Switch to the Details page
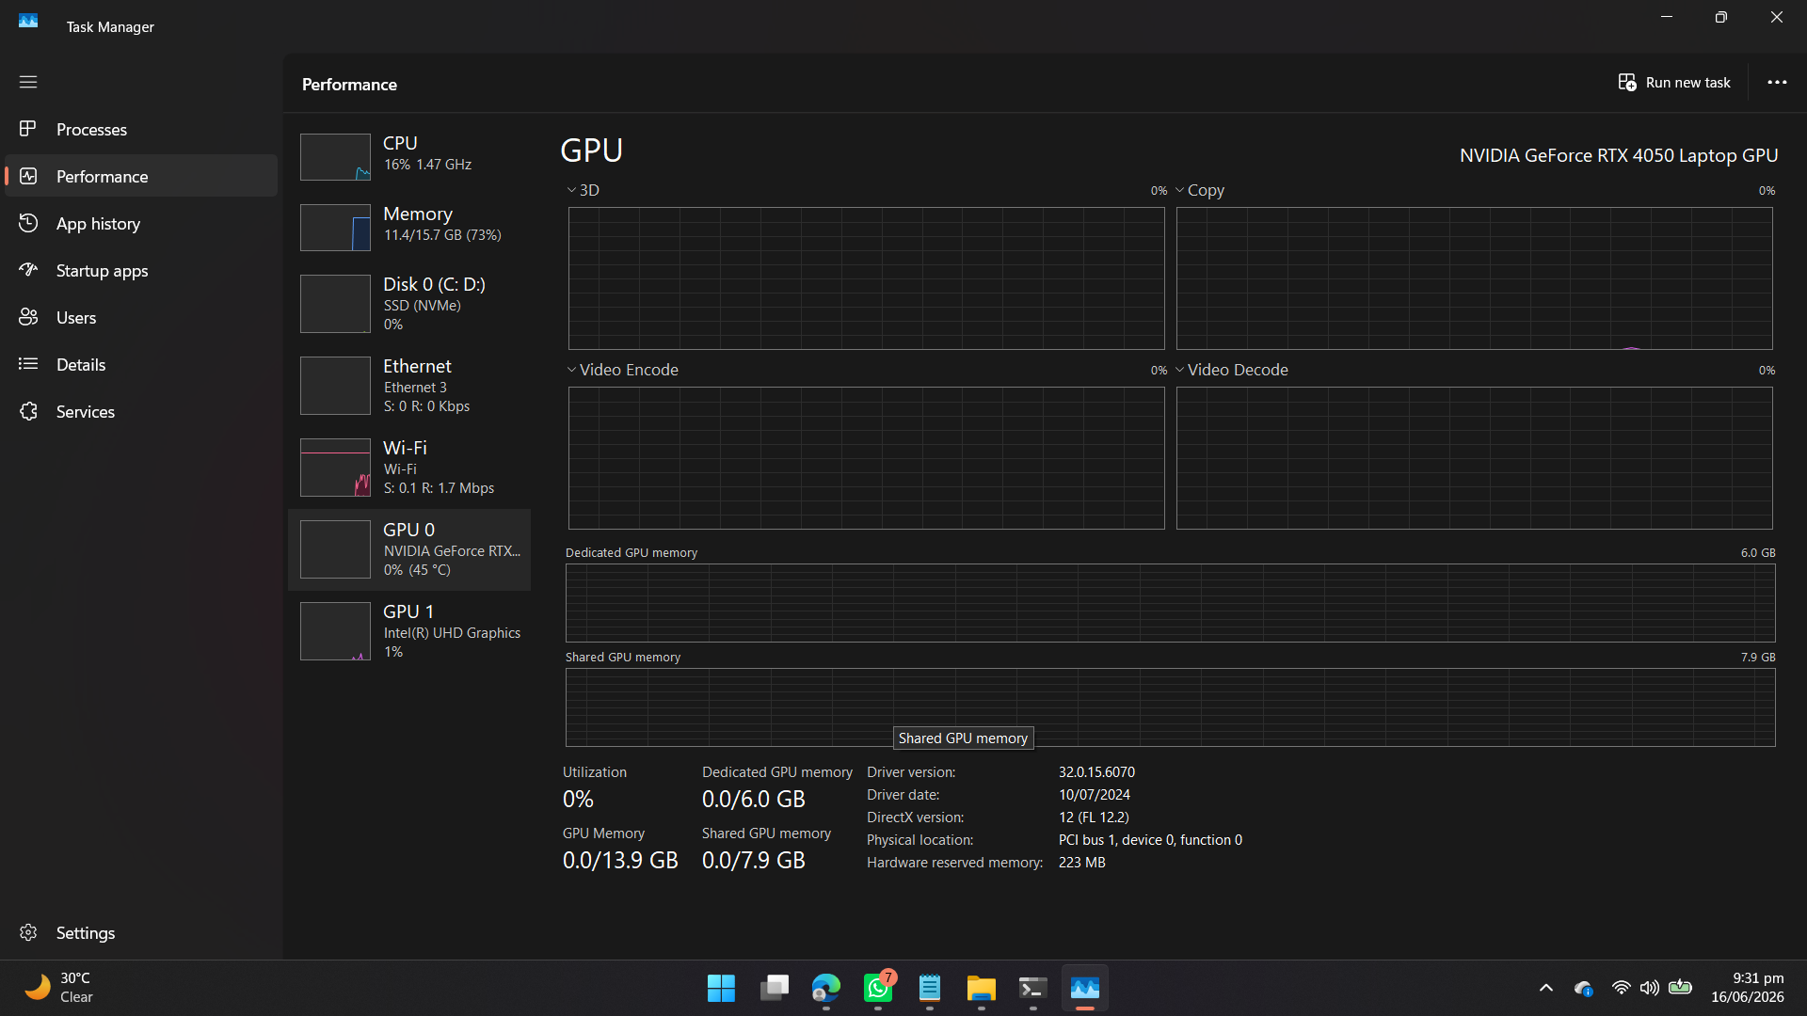The width and height of the screenshot is (1807, 1016). (x=141, y=364)
